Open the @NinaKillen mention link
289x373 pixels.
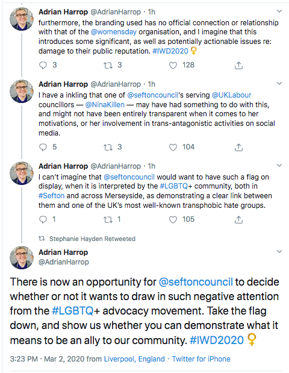pos(105,105)
